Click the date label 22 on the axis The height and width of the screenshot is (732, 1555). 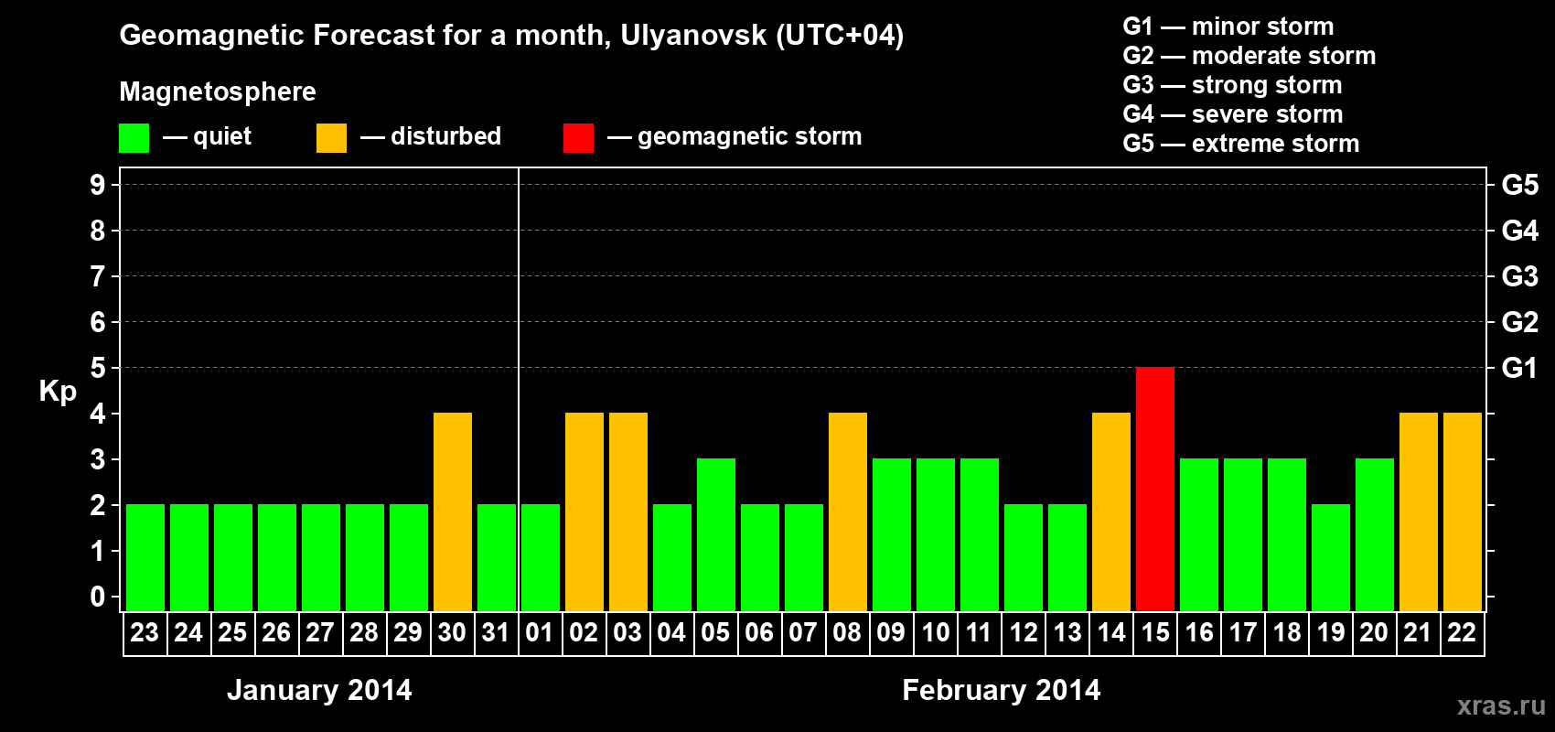pyautogui.click(x=1462, y=632)
